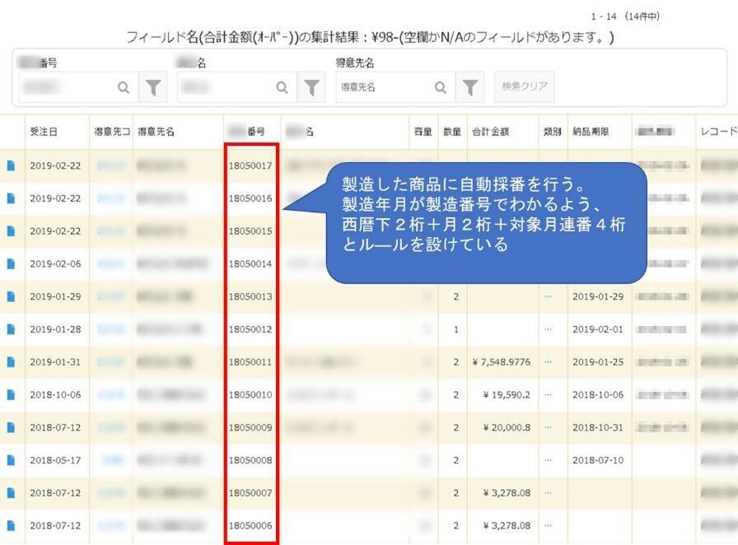
Task: Open the funnel filter beside the 番号 search box
Action: (152, 86)
